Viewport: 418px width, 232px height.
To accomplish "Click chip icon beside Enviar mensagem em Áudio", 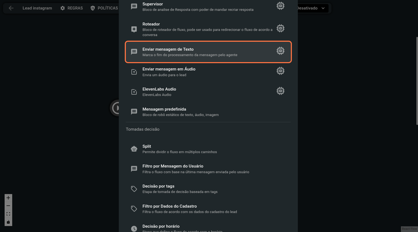I will coord(280,71).
